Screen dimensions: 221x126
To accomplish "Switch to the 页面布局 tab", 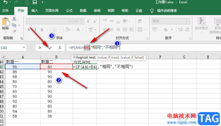I will pyautogui.click(x=52, y=11).
